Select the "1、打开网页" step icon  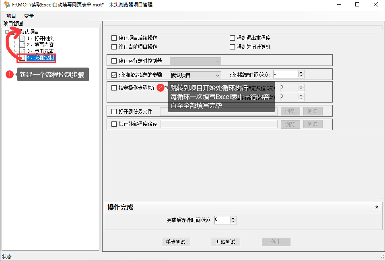[x=21, y=38]
